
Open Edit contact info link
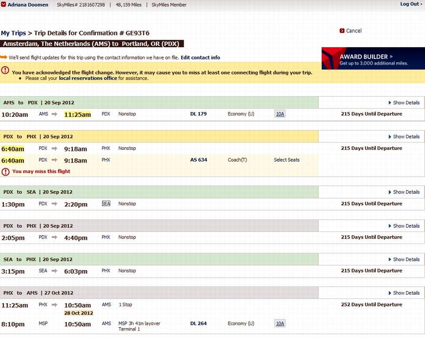[200, 58]
